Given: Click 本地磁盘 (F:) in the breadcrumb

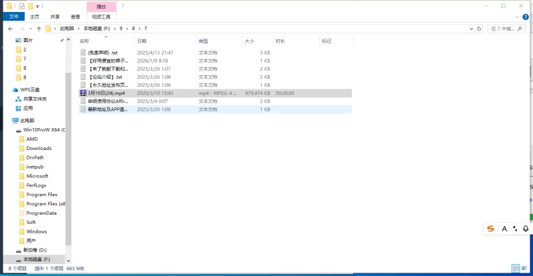Looking at the screenshot, I should tap(97, 29).
